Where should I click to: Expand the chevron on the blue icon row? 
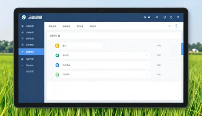[x=146, y=65]
